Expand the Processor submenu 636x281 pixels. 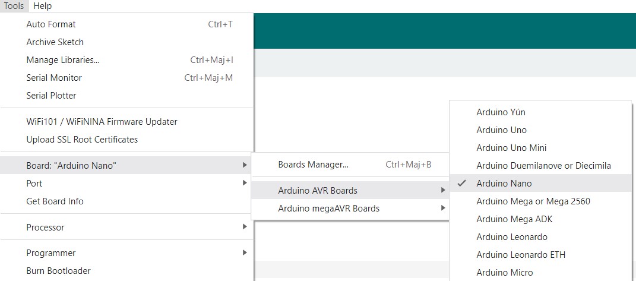[45, 228]
